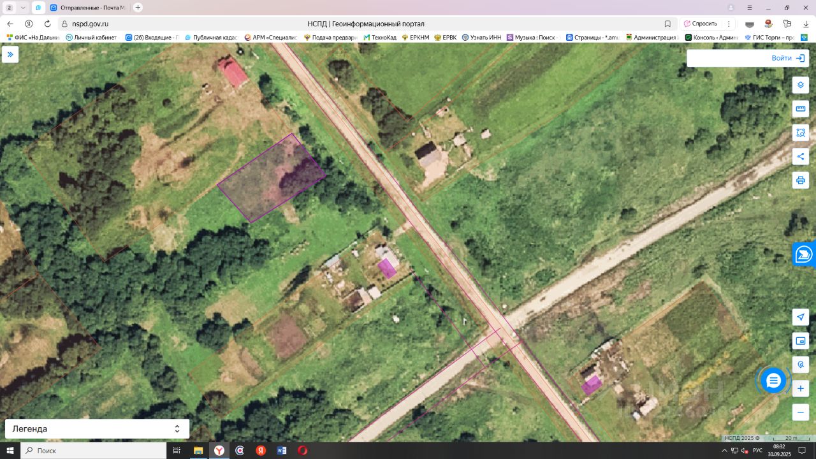This screenshot has height=459, width=816.
Task: Select the purple highlighted land parcel
Action: click(272, 178)
